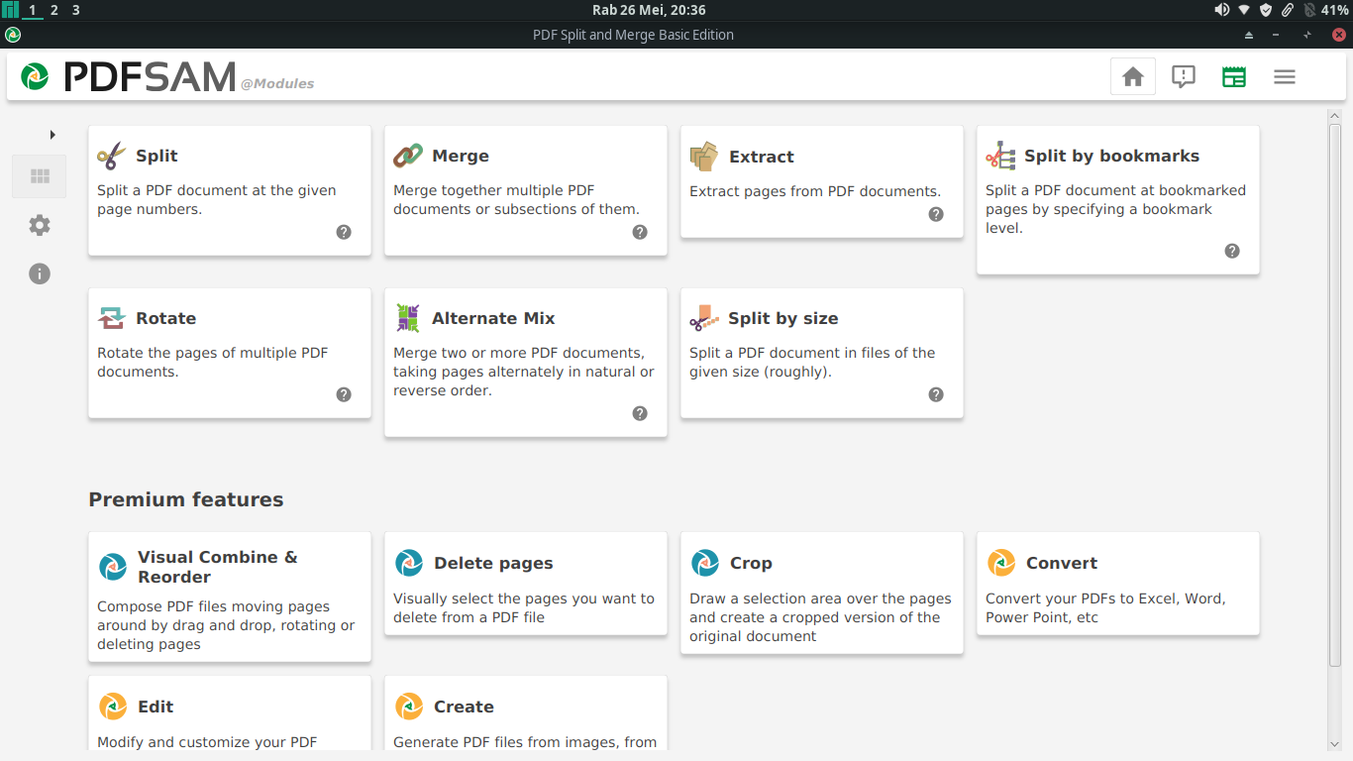The width and height of the screenshot is (1353, 761).
Task: Click the shield tray icon
Action: pyautogui.click(x=1266, y=10)
